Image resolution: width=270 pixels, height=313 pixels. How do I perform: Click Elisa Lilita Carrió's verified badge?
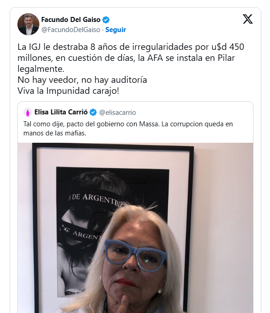click(x=93, y=113)
